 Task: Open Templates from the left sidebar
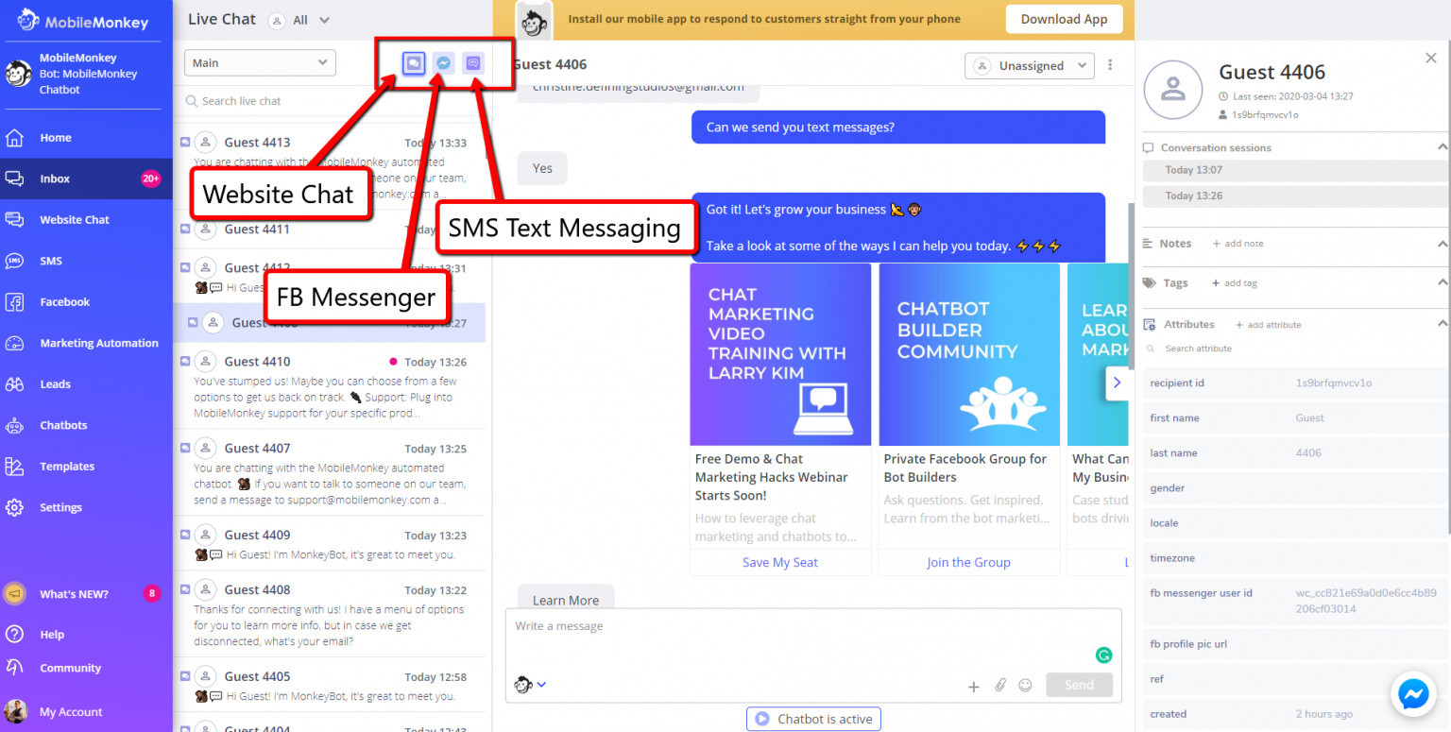(67, 466)
